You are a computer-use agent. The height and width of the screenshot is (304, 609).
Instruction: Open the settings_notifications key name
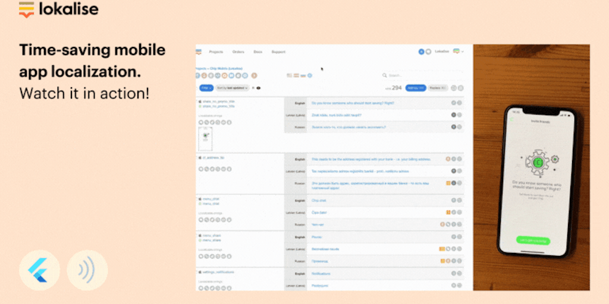coord(219,272)
